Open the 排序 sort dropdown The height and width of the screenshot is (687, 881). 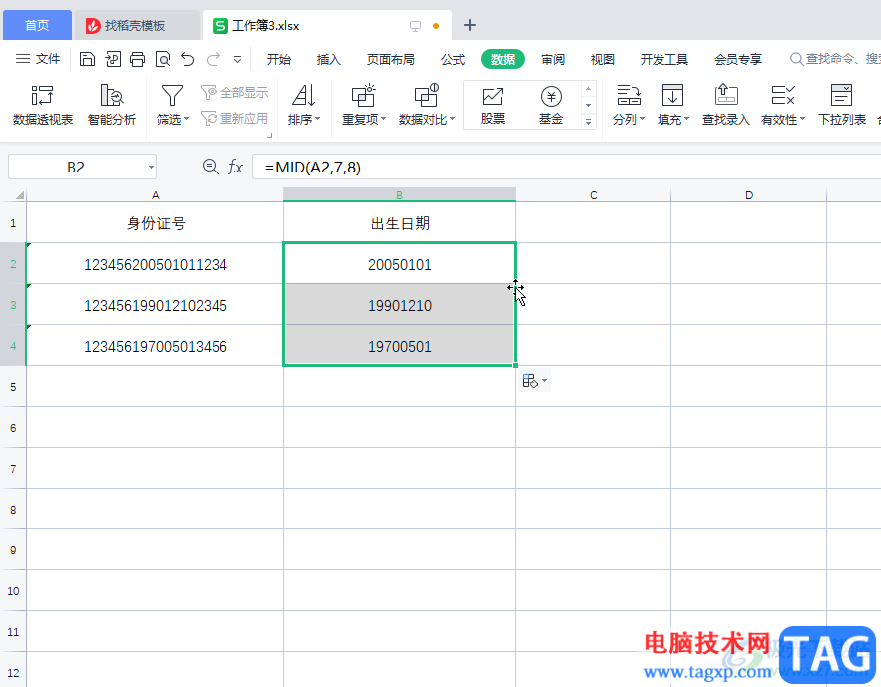304,105
